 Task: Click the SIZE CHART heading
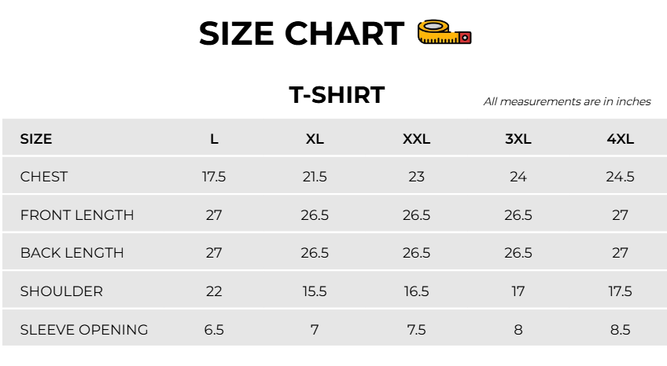click(301, 34)
